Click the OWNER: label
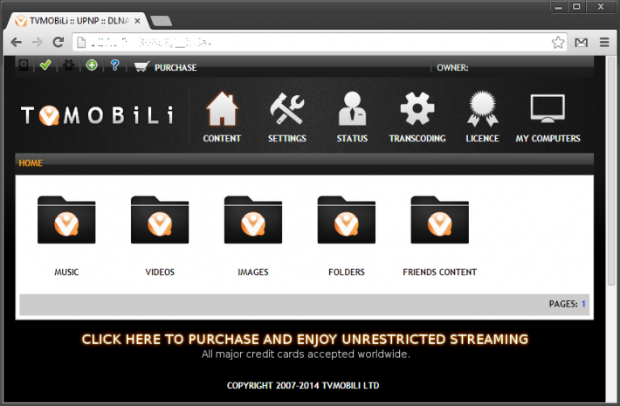The height and width of the screenshot is (406, 620). 452,67
